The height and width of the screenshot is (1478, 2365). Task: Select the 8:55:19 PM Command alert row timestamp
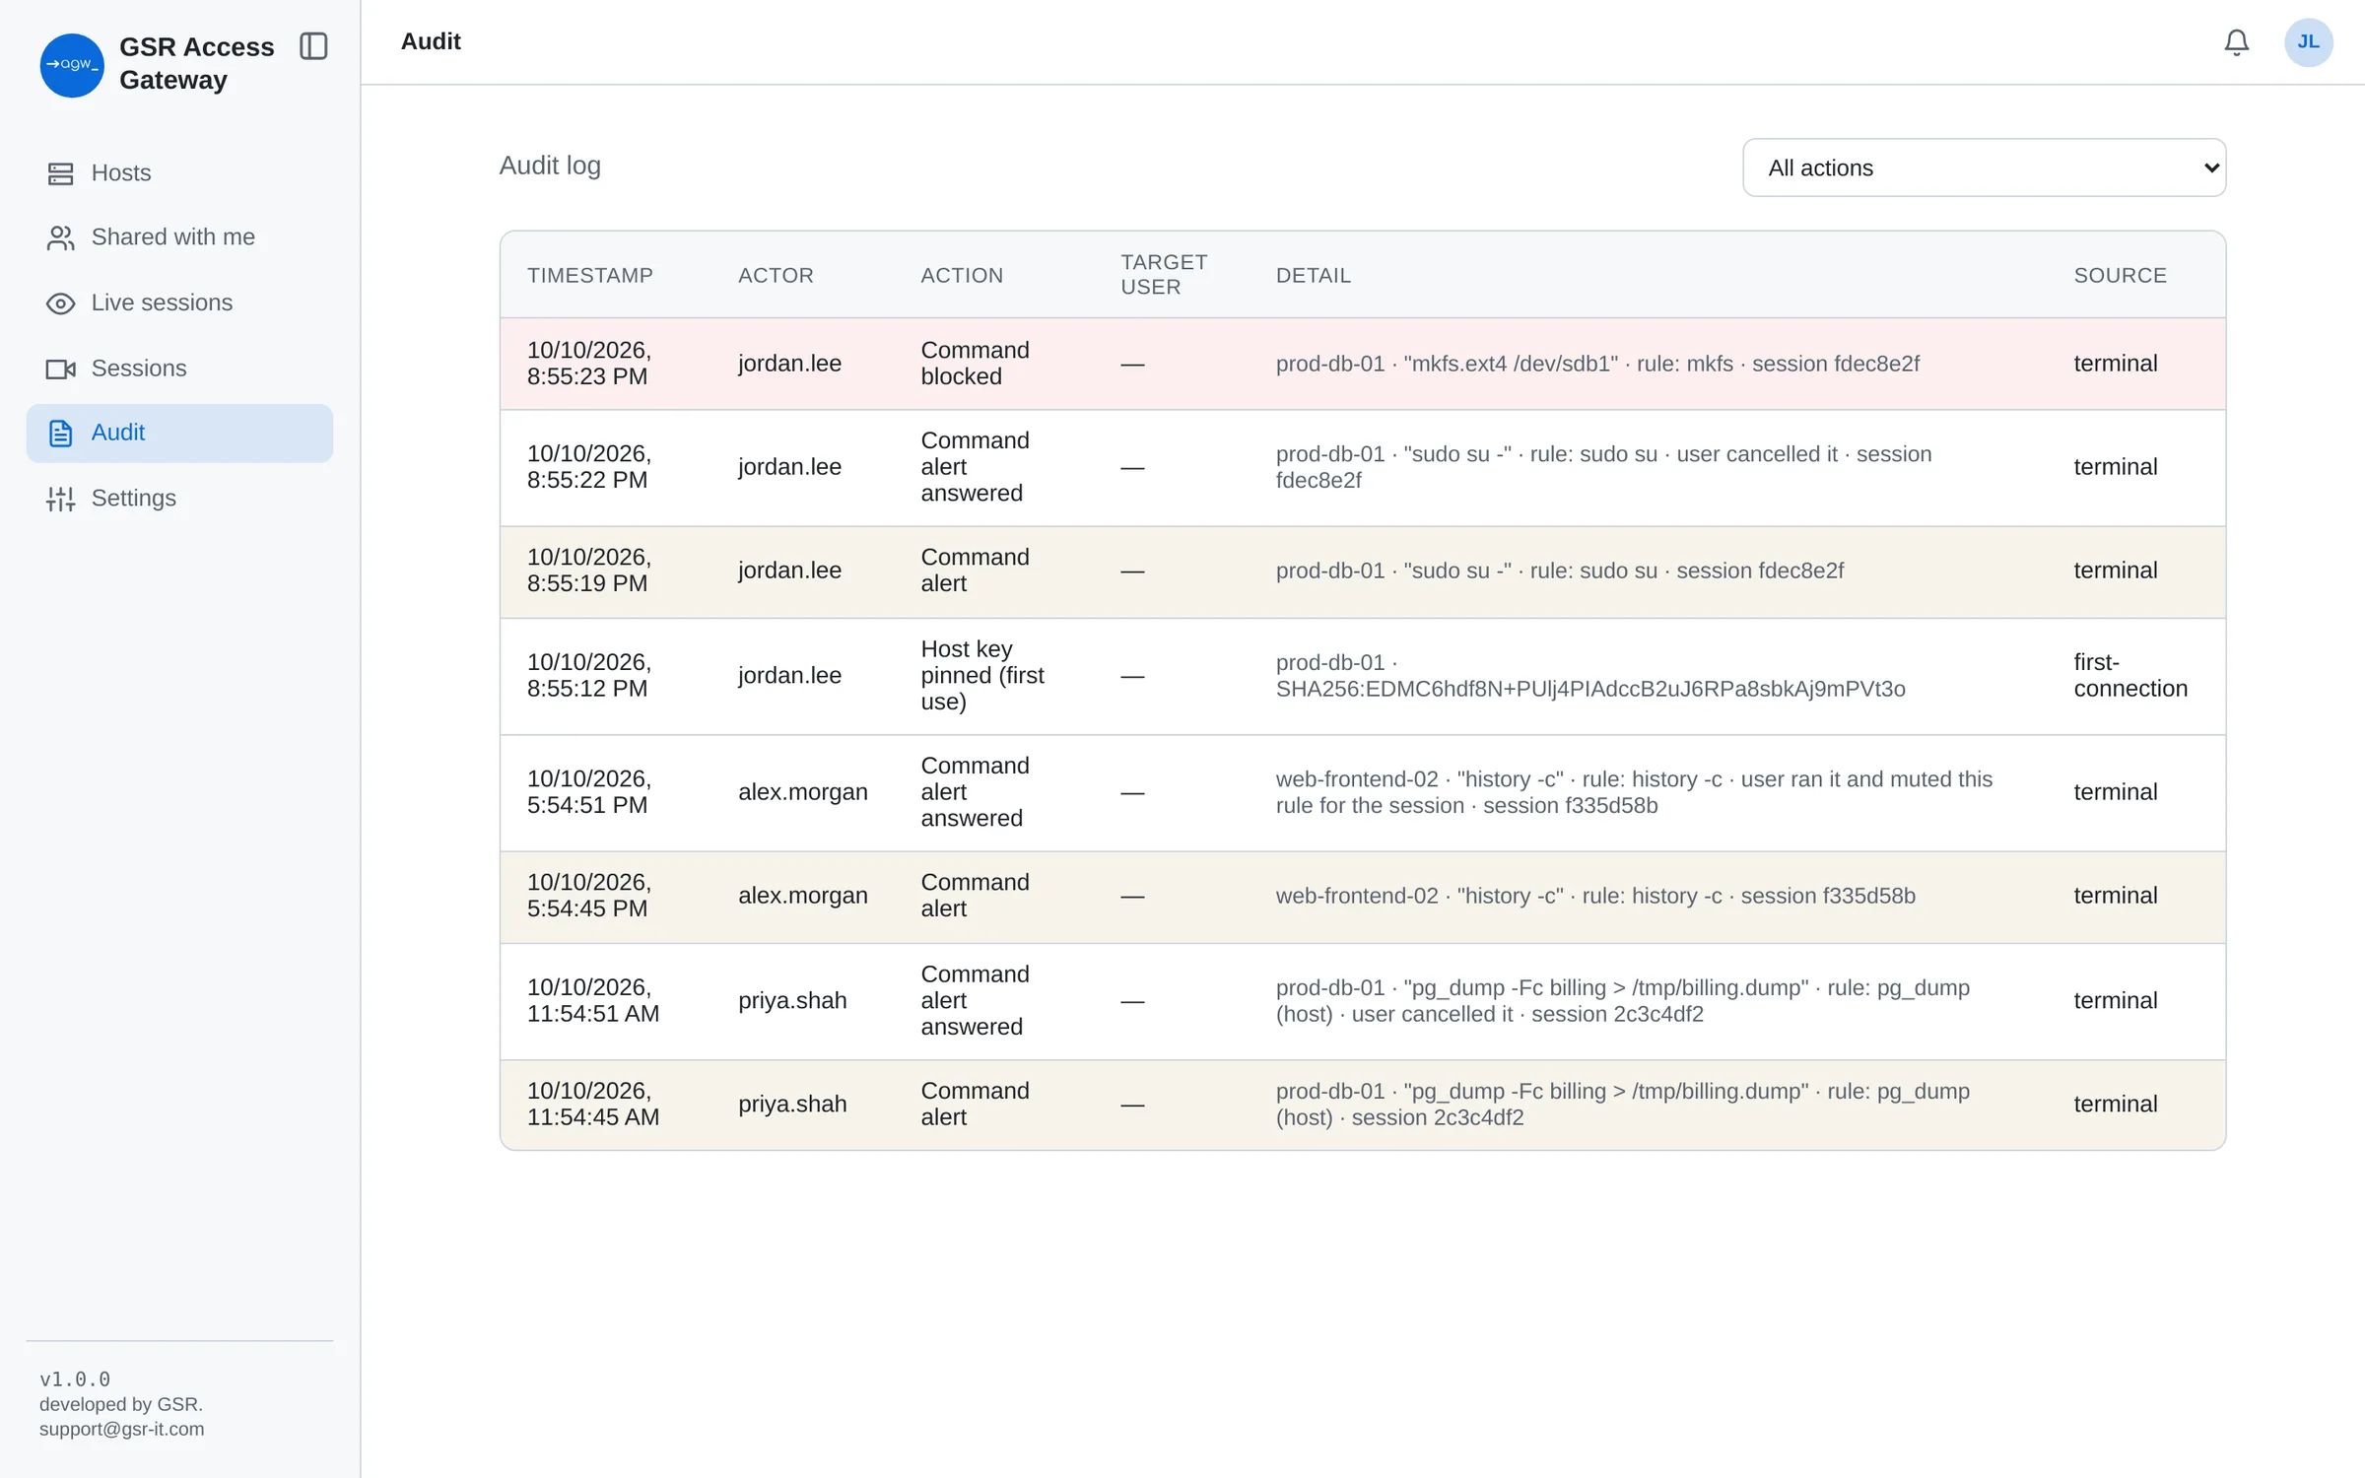click(x=588, y=571)
